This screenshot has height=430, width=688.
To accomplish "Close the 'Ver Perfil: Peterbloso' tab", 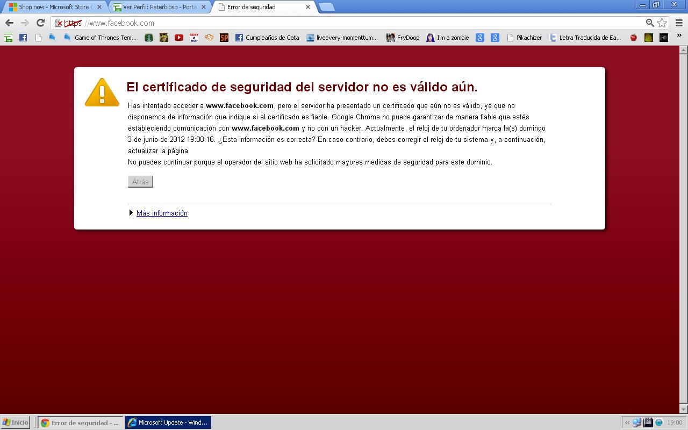I will tap(204, 7).
